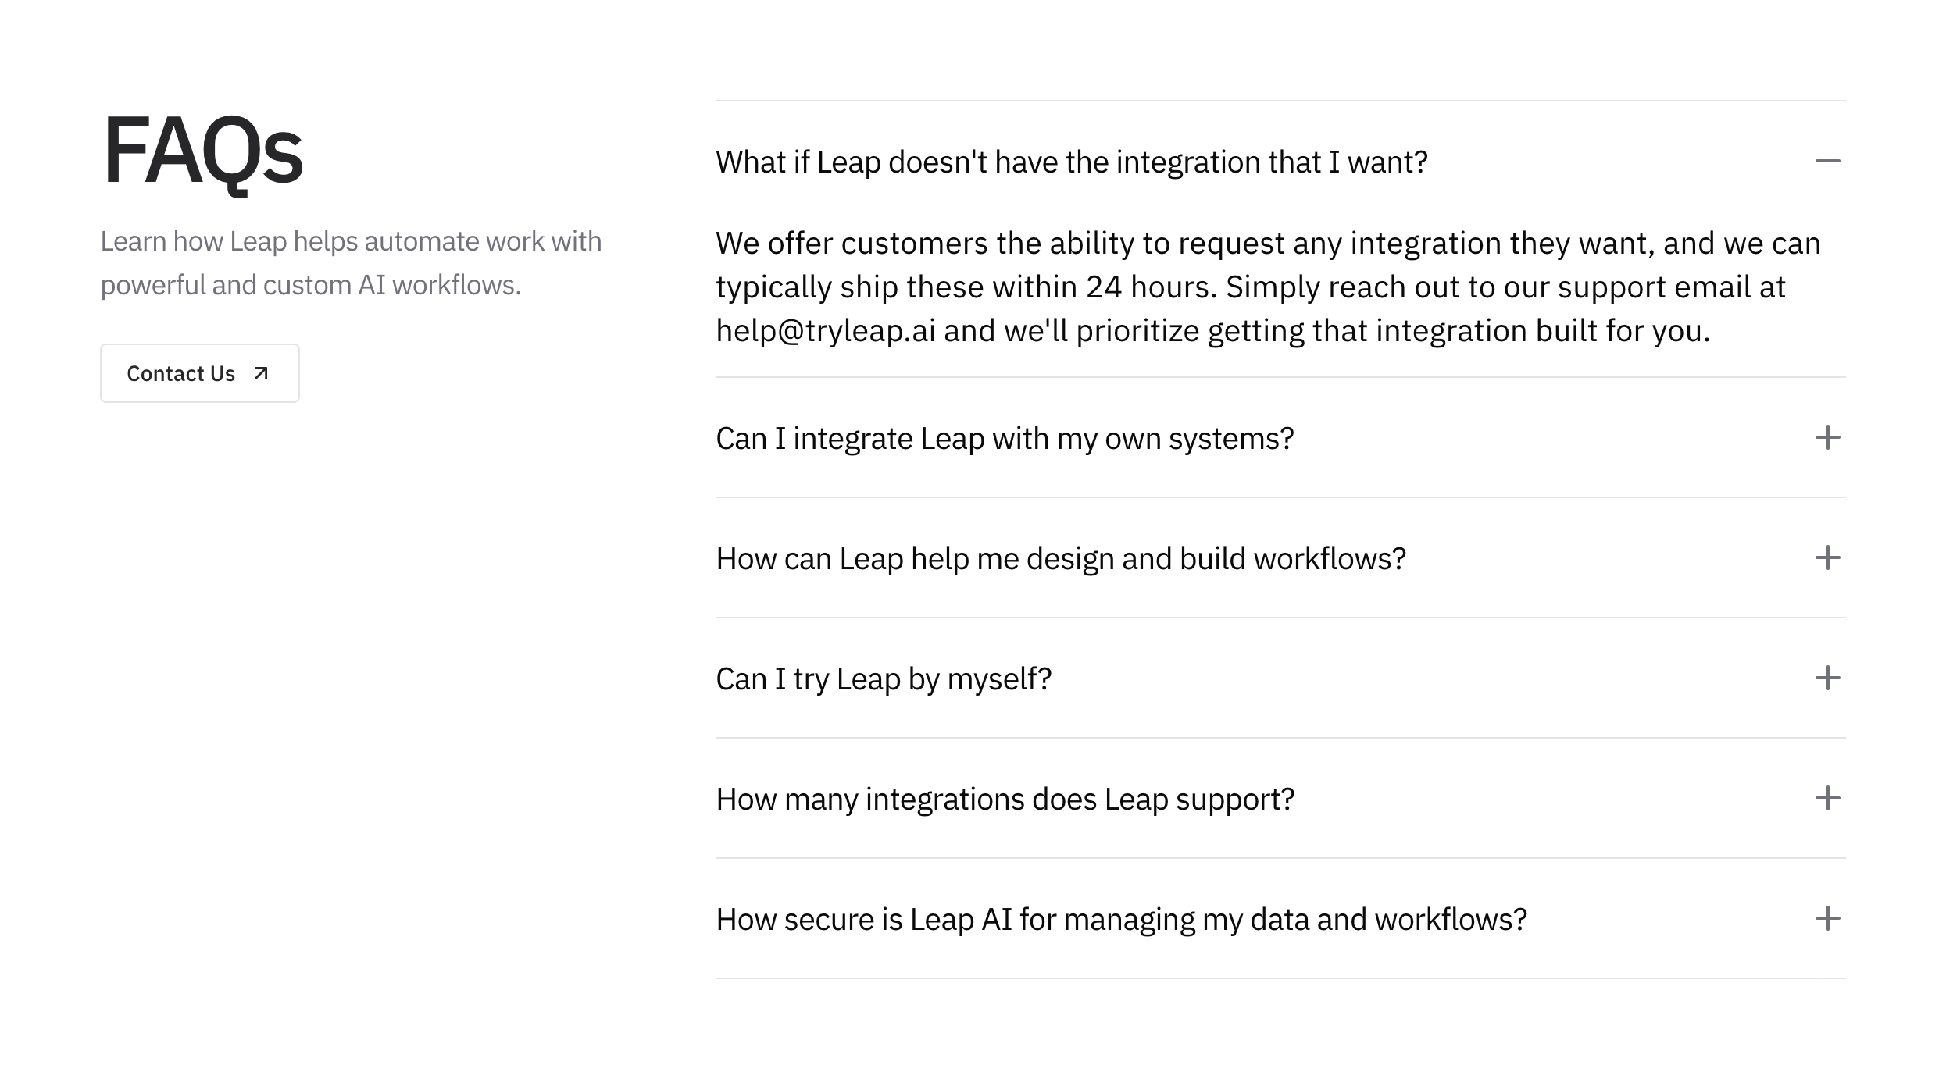Expand 'How can Leap help me design and build workflows?'
This screenshot has width=1946, height=1079.
pos(1061,559)
